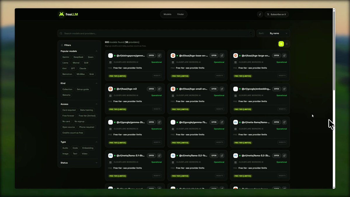The image size is (350, 197).
Task: Collapse the Popular models filter section
Action: 97,51
